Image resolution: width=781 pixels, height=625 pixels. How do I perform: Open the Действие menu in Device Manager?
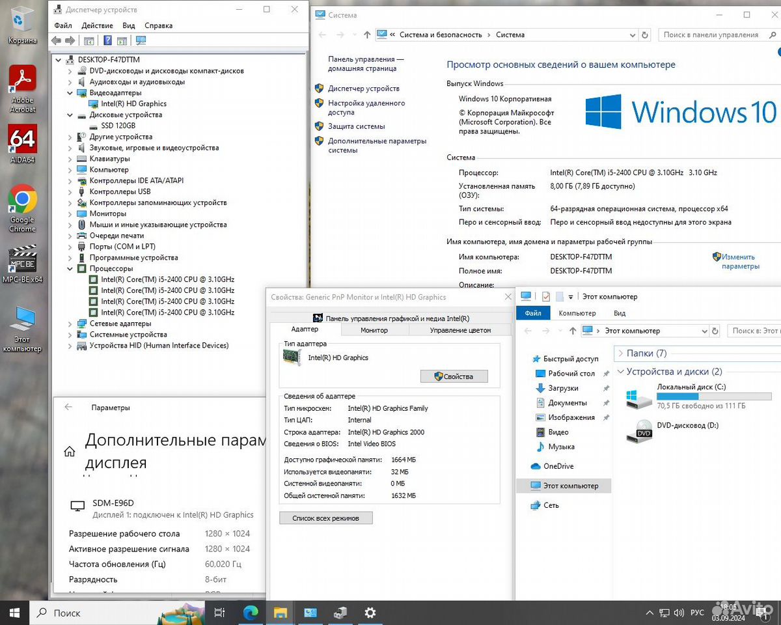98,25
